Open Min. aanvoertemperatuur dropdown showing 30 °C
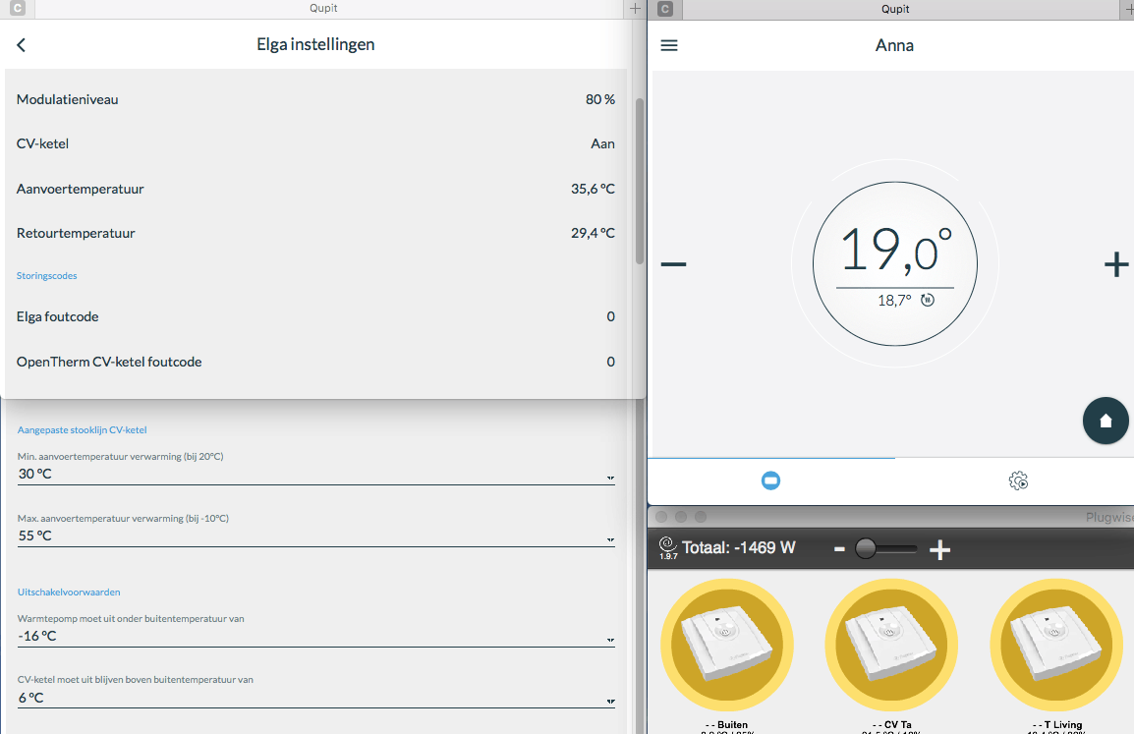 316,475
